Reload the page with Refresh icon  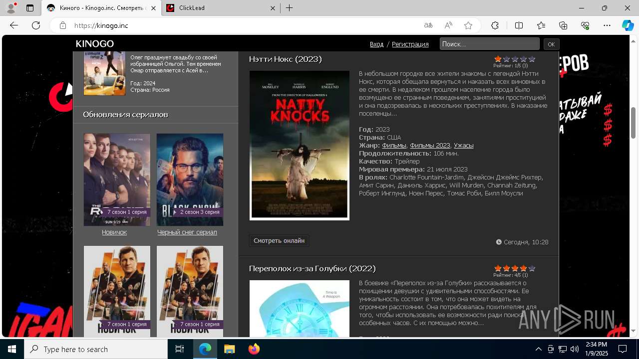coord(36,25)
